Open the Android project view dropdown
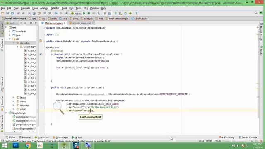The image size is (265, 149). (x=12, y=23)
